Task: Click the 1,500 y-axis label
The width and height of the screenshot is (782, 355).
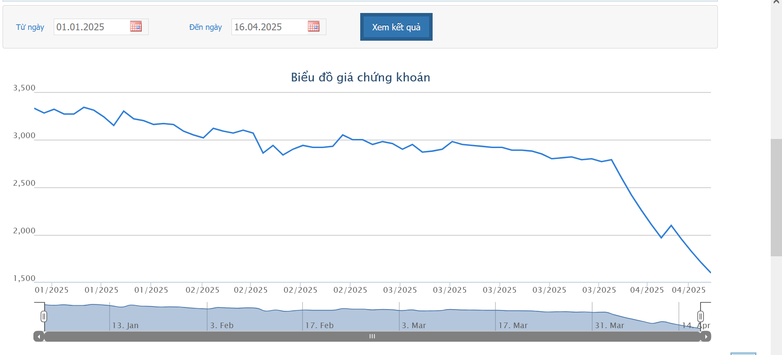Action: pos(24,278)
